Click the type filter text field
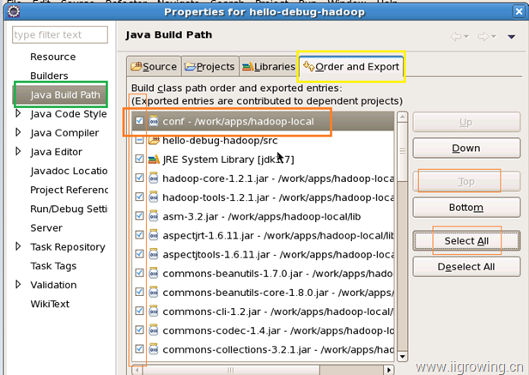Screen dimensions: 529x375 coord(60,34)
